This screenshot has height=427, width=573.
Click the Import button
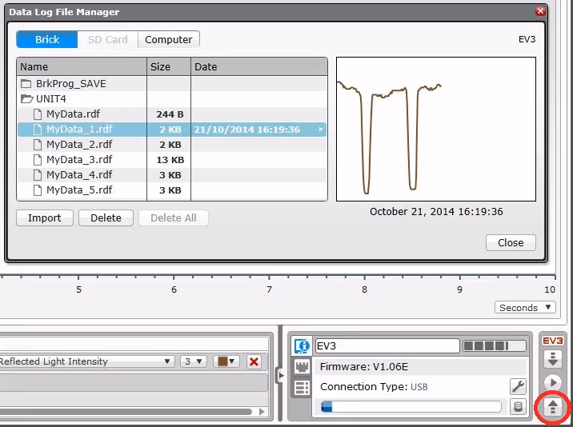45,218
